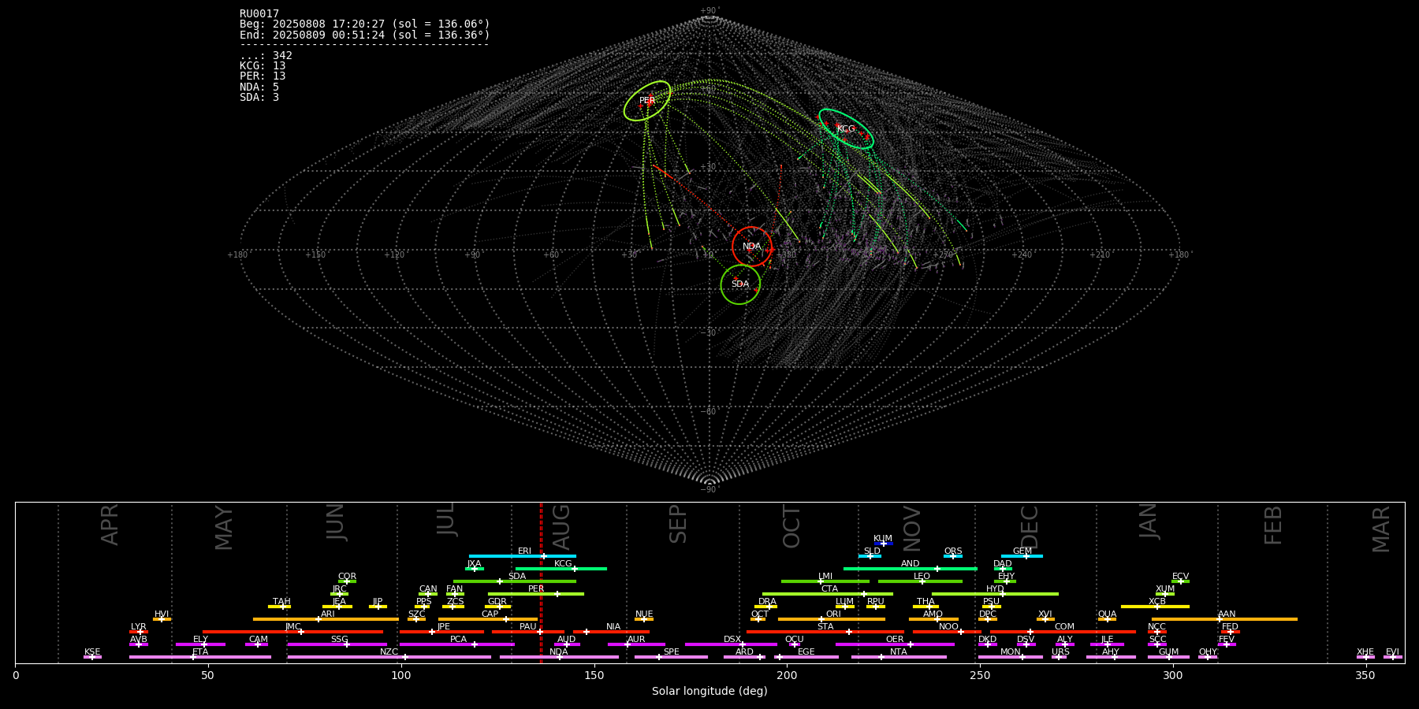This screenshot has height=709, width=1419.
Task: Select the green SDA radiant circle
Action: 740,284
